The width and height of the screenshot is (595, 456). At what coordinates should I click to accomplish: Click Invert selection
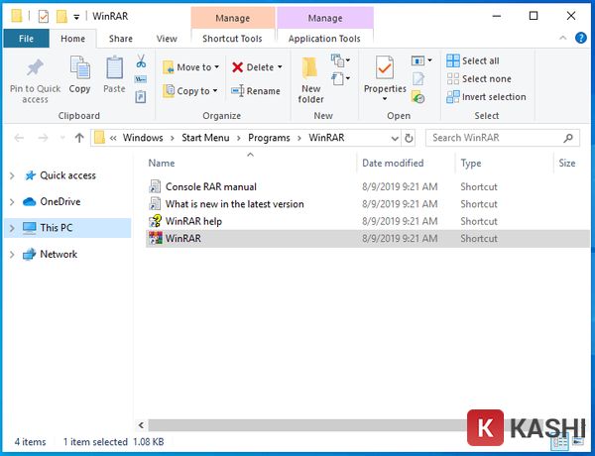[486, 97]
